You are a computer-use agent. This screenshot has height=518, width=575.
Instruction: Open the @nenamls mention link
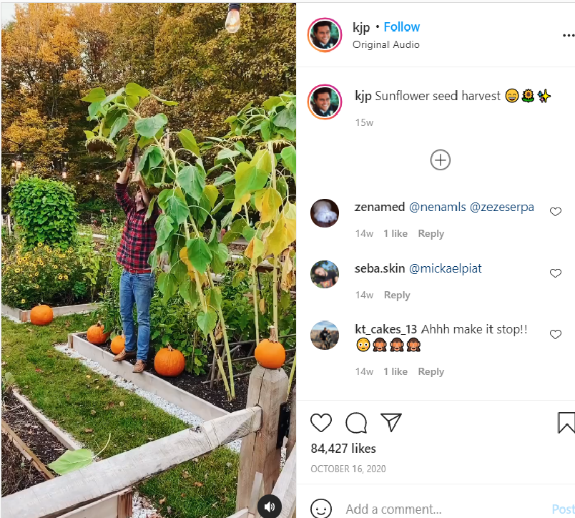(437, 207)
